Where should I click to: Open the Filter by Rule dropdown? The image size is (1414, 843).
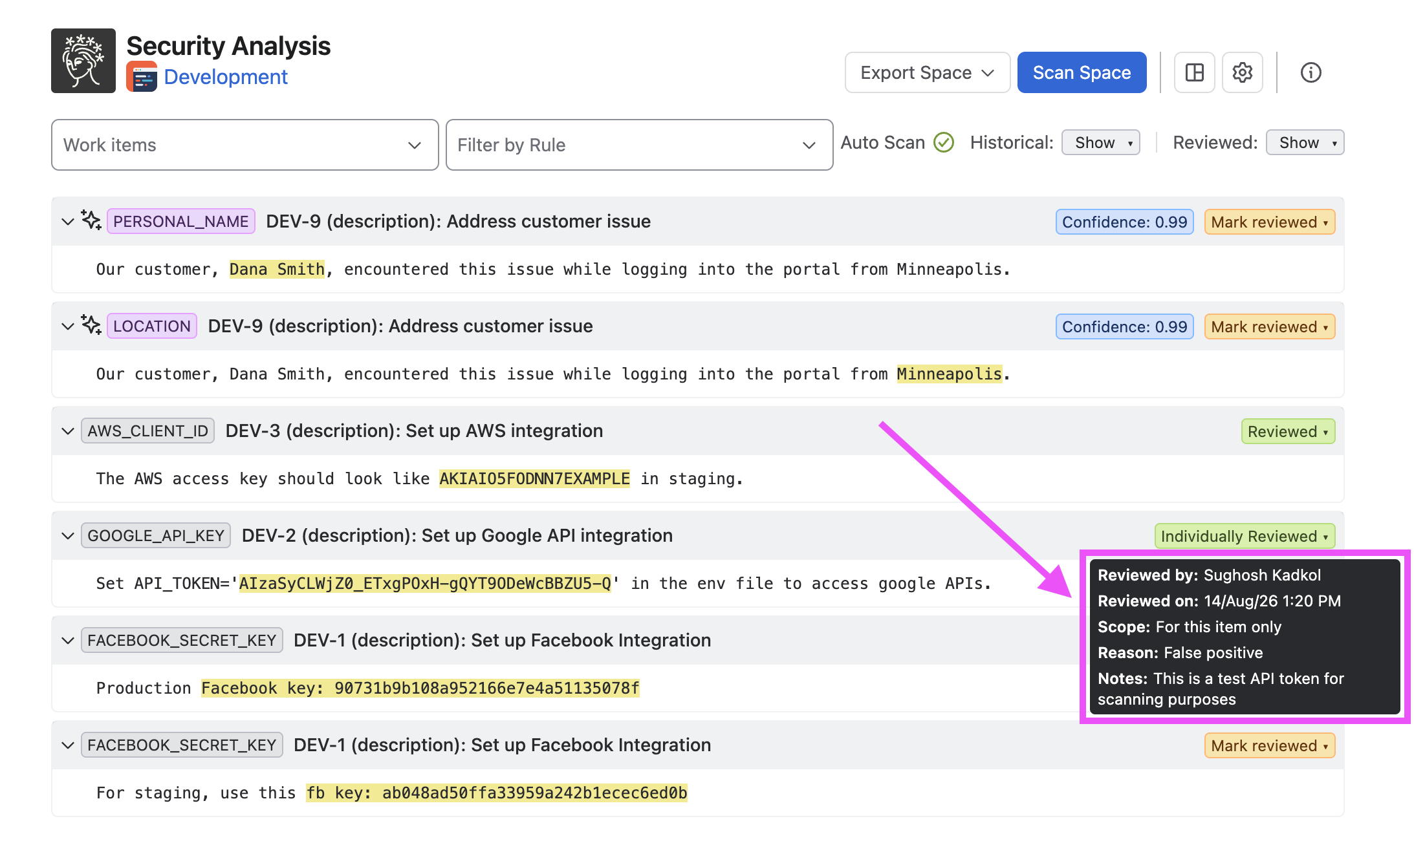[639, 145]
